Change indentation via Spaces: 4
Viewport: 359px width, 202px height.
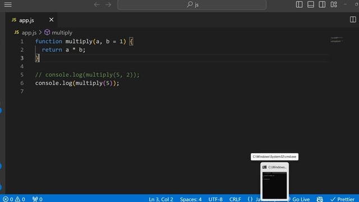(x=191, y=199)
